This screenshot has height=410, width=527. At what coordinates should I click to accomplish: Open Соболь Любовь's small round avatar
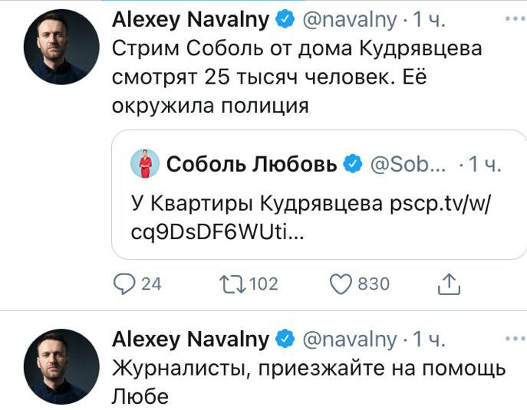144,164
